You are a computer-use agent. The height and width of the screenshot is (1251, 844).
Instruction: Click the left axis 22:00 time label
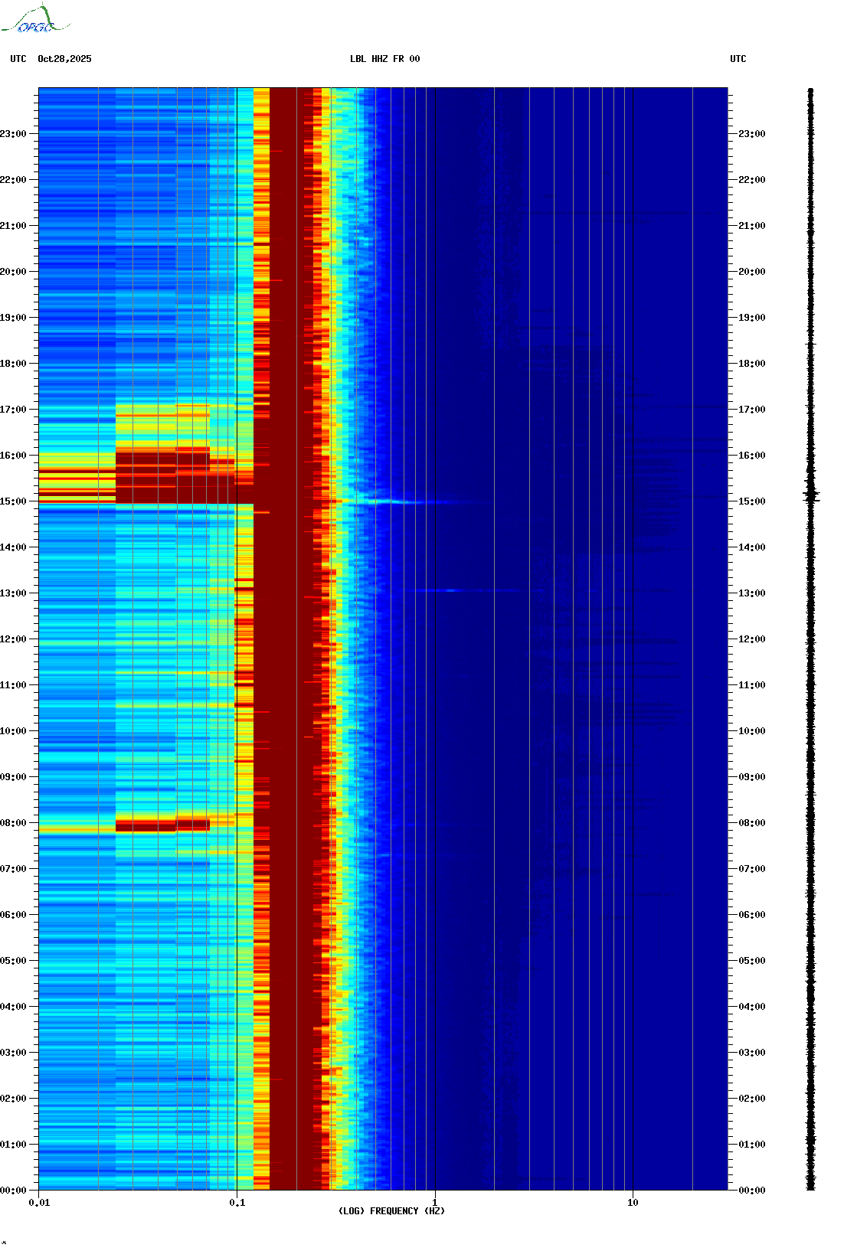point(13,180)
